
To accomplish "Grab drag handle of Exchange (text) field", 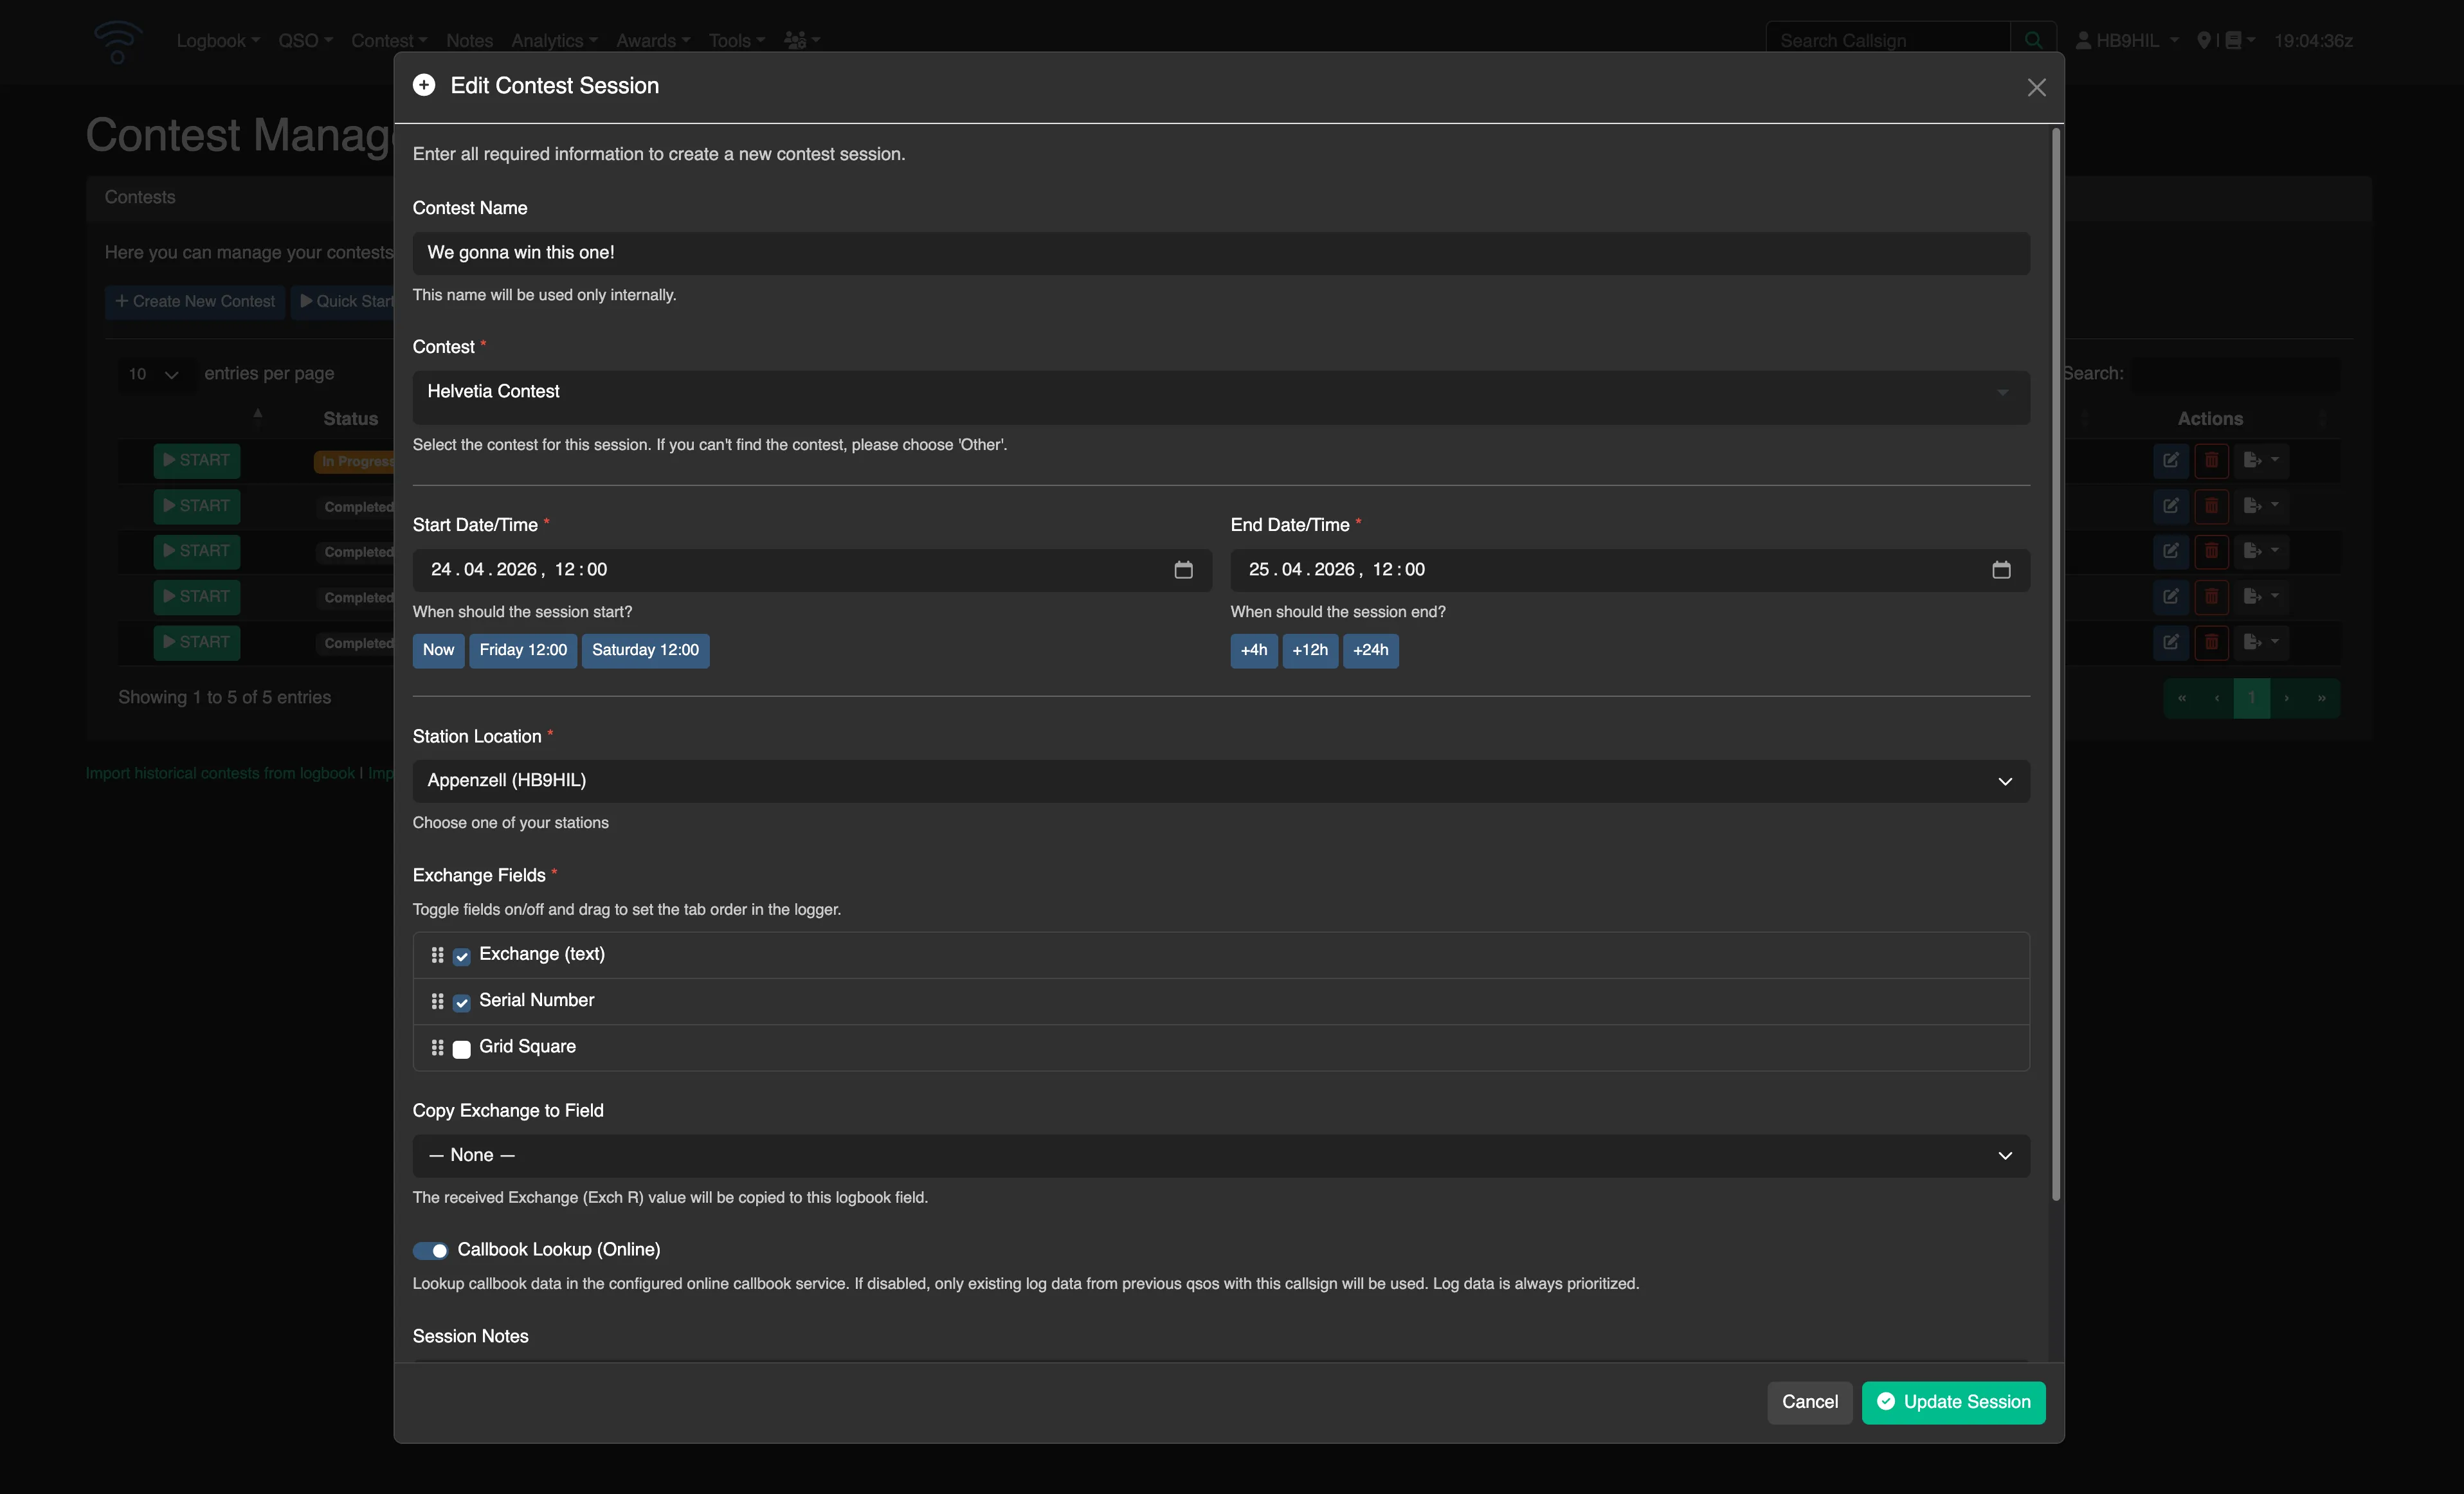I will click(x=437, y=955).
